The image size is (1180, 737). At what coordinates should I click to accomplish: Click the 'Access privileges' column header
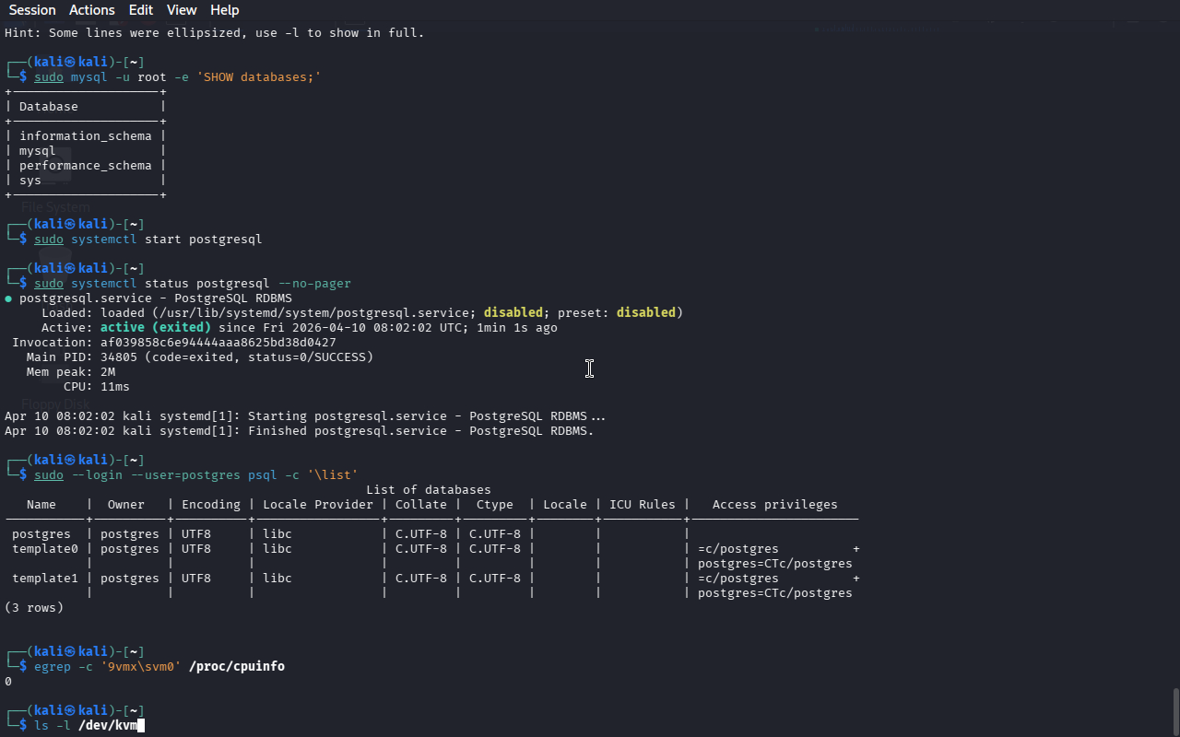coord(774,505)
